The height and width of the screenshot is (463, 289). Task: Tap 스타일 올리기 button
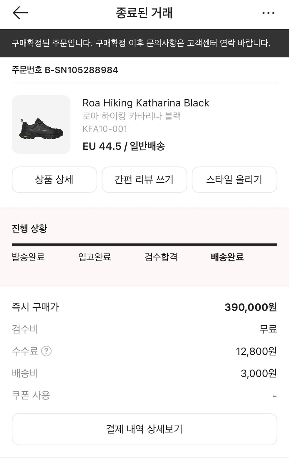(234, 180)
